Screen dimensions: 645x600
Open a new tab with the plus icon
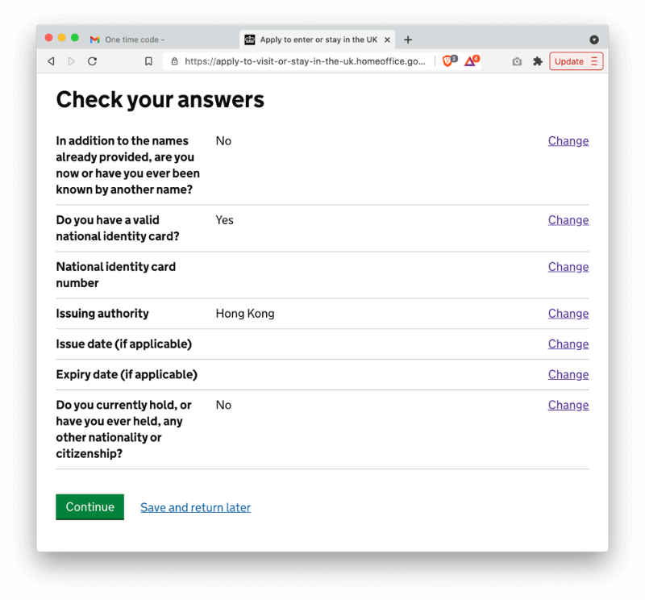(408, 40)
